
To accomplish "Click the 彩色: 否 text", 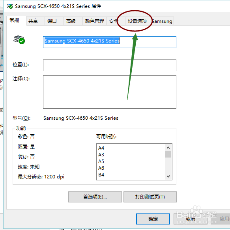I will 26,137.
